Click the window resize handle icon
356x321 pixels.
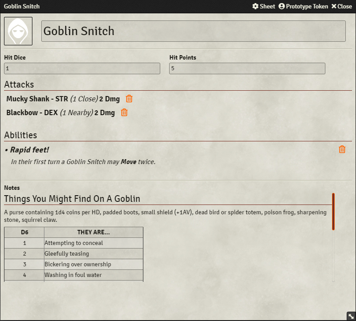point(351,316)
